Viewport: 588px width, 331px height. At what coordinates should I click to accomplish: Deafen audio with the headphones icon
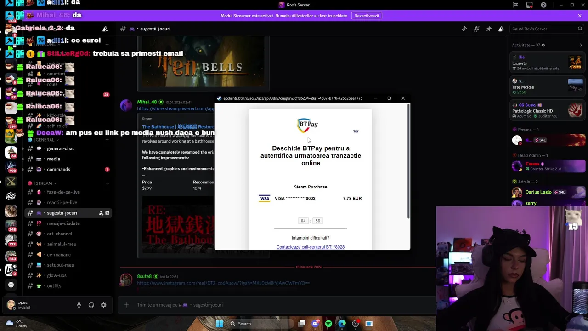[91, 305]
